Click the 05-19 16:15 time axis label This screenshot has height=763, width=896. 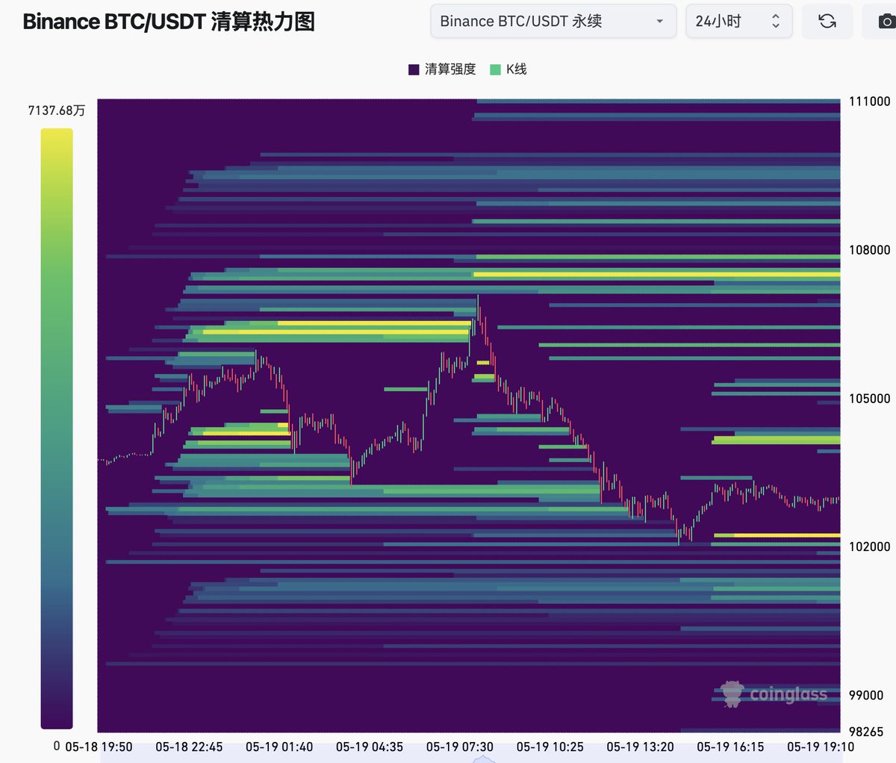730,747
